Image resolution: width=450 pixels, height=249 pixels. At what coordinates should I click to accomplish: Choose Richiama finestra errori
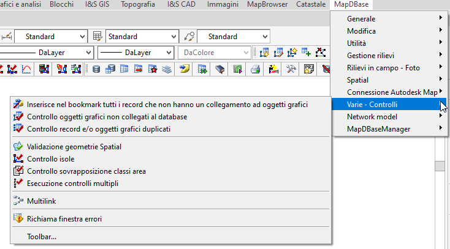(171, 219)
